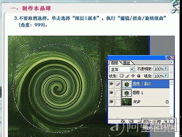Add a layer style (fx icon)
This screenshot has width=182, height=137.
point(123,121)
